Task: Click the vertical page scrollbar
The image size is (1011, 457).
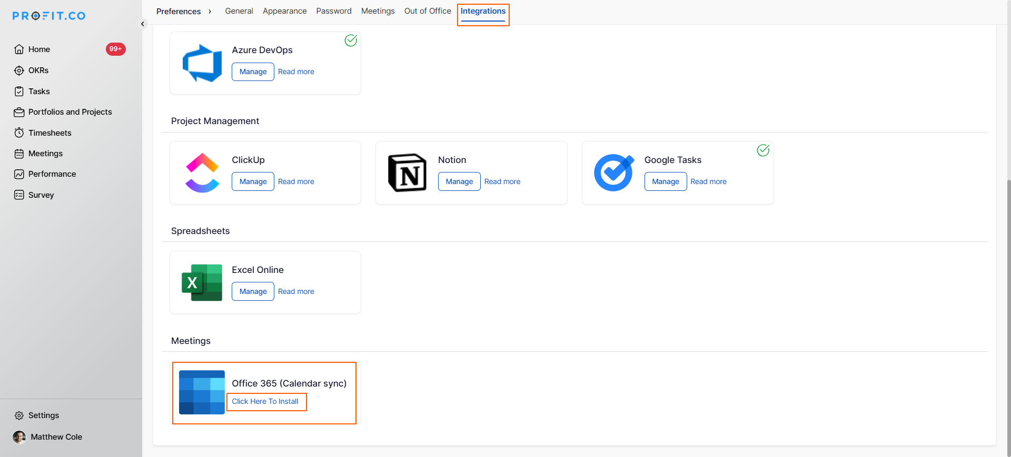Action: (x=1008, y=316)
